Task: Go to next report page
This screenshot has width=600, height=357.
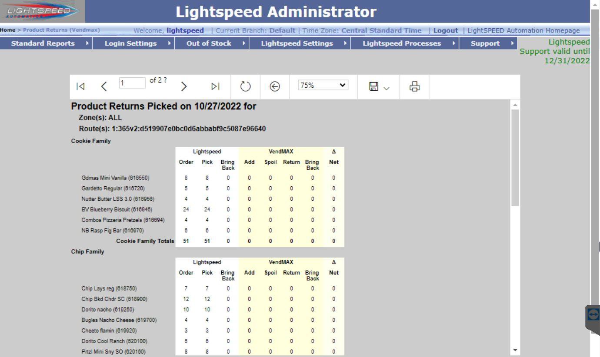Action: 183,86
